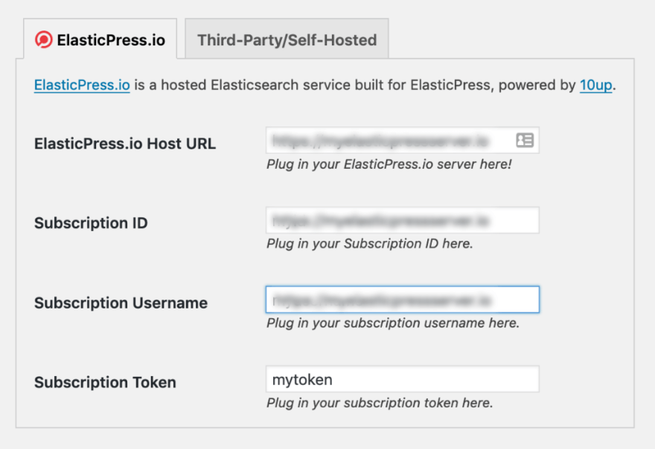
Task: Click the 'Subscription Token' label
Action: (x=105, y=382)
